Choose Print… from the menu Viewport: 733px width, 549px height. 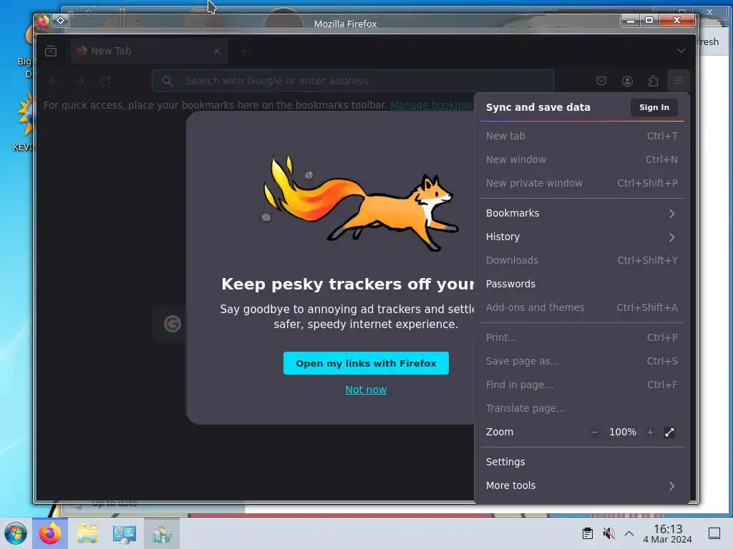click(x=581, y=337)
